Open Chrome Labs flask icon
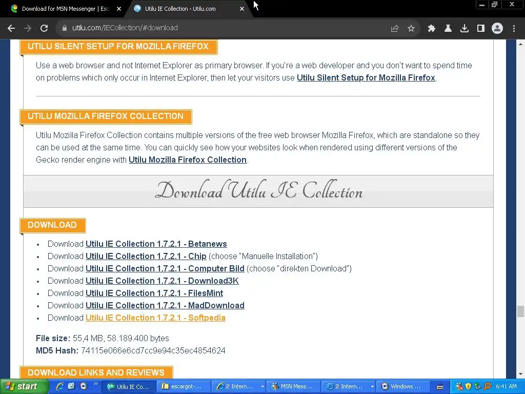The width and height of the screenshot is (525, 394). click(x=448, y=29)
